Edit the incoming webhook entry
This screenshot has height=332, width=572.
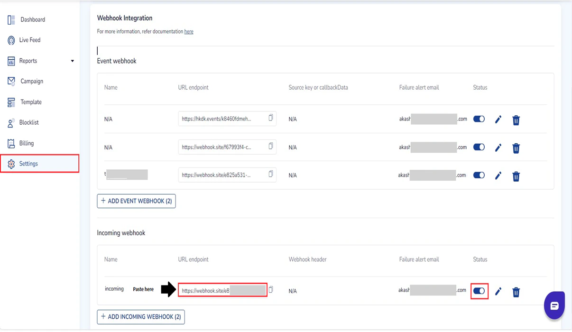pyautogui.click(x=498, y=291)
